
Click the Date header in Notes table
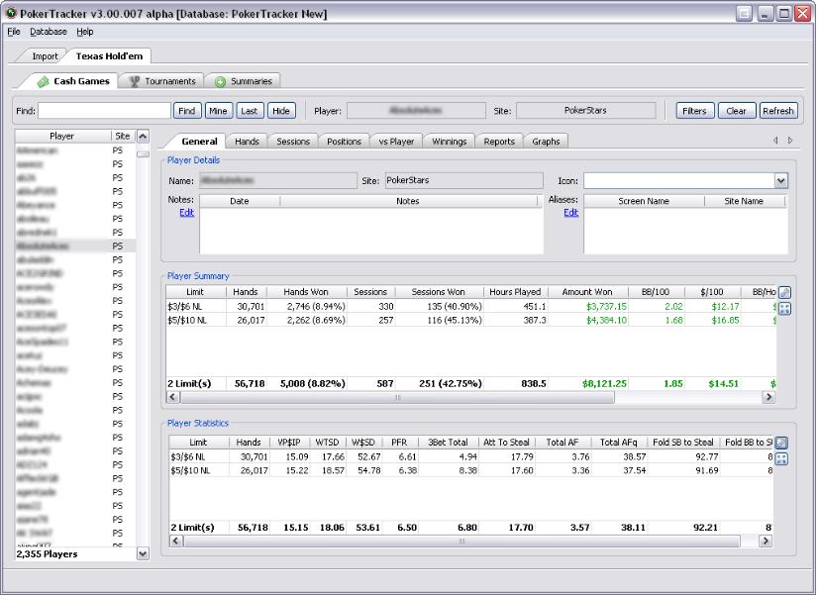(x=240, y=201)
